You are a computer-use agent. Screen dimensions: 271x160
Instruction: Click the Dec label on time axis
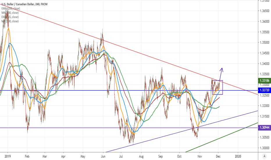219,156
